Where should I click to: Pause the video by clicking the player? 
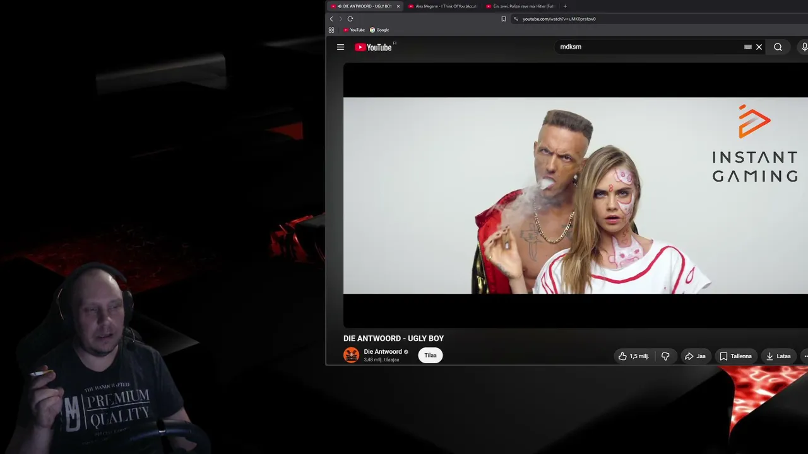point(576,195)
